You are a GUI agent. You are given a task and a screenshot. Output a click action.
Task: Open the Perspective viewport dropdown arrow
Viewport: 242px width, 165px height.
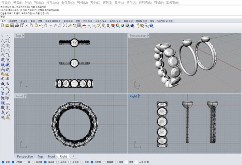click(x=148, y=35)
